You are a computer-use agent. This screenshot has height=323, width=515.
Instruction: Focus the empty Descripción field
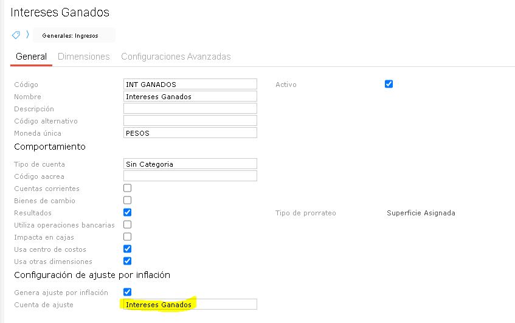click(190, 108)
